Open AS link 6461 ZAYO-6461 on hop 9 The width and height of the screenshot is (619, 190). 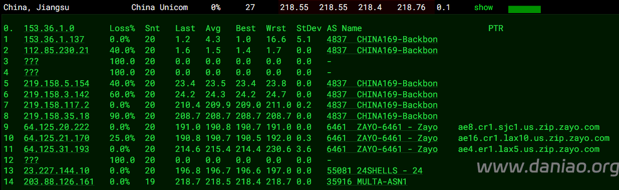(382, 127)
